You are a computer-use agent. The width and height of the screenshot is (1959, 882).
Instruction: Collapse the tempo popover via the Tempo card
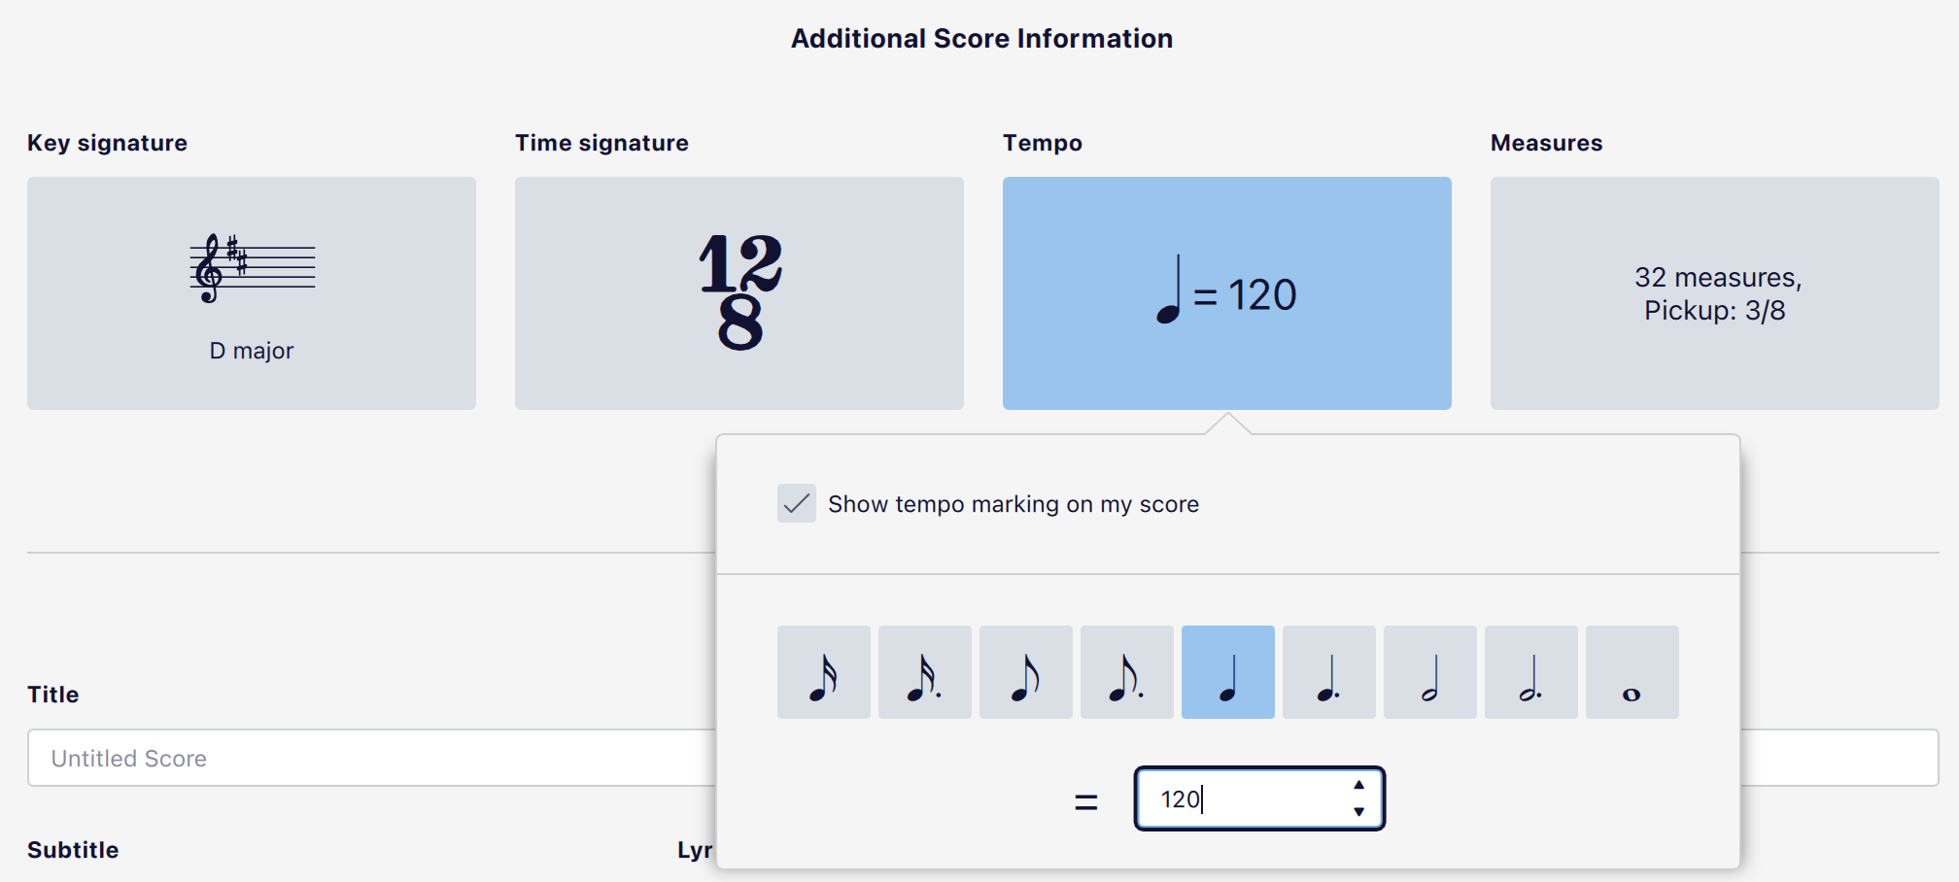1227,291
